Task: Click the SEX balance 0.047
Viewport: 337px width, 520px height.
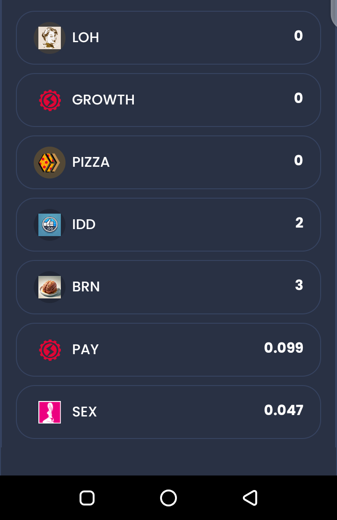Action: [x=284, y=410]
